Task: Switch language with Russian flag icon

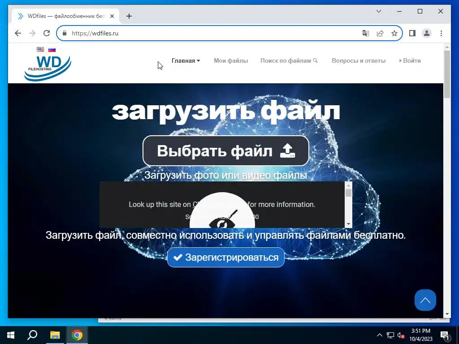Action: pos(52,49)
